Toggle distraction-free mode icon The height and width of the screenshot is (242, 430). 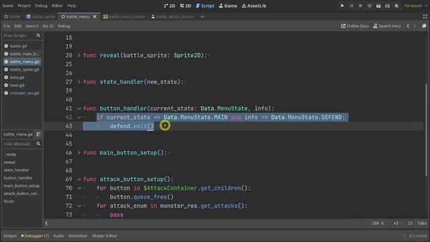click(425, 17)
